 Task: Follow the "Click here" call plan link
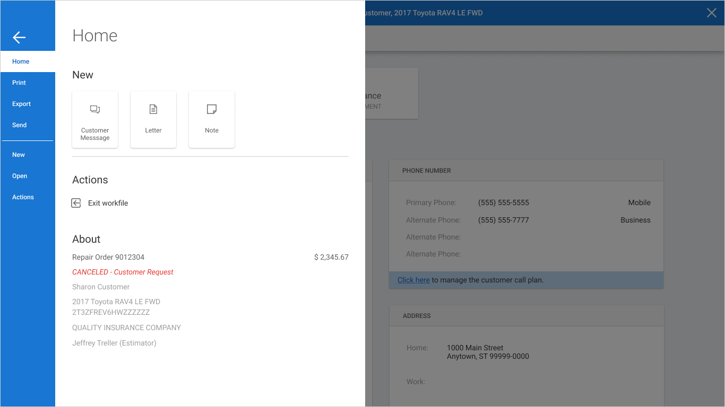click(x=413, y=280)
